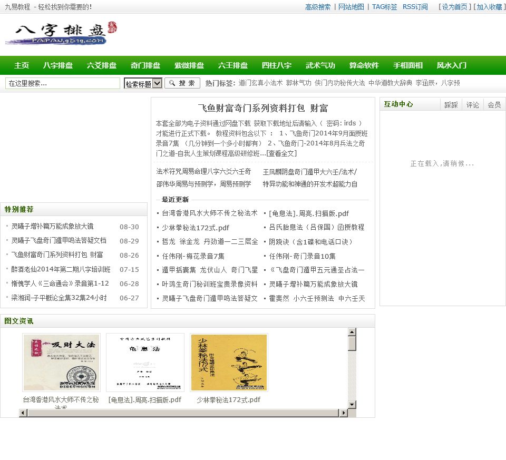506x460 pixels.
Task: Open 惭愧学人《三命通会》录音第1-12 link
Action: 60,283
